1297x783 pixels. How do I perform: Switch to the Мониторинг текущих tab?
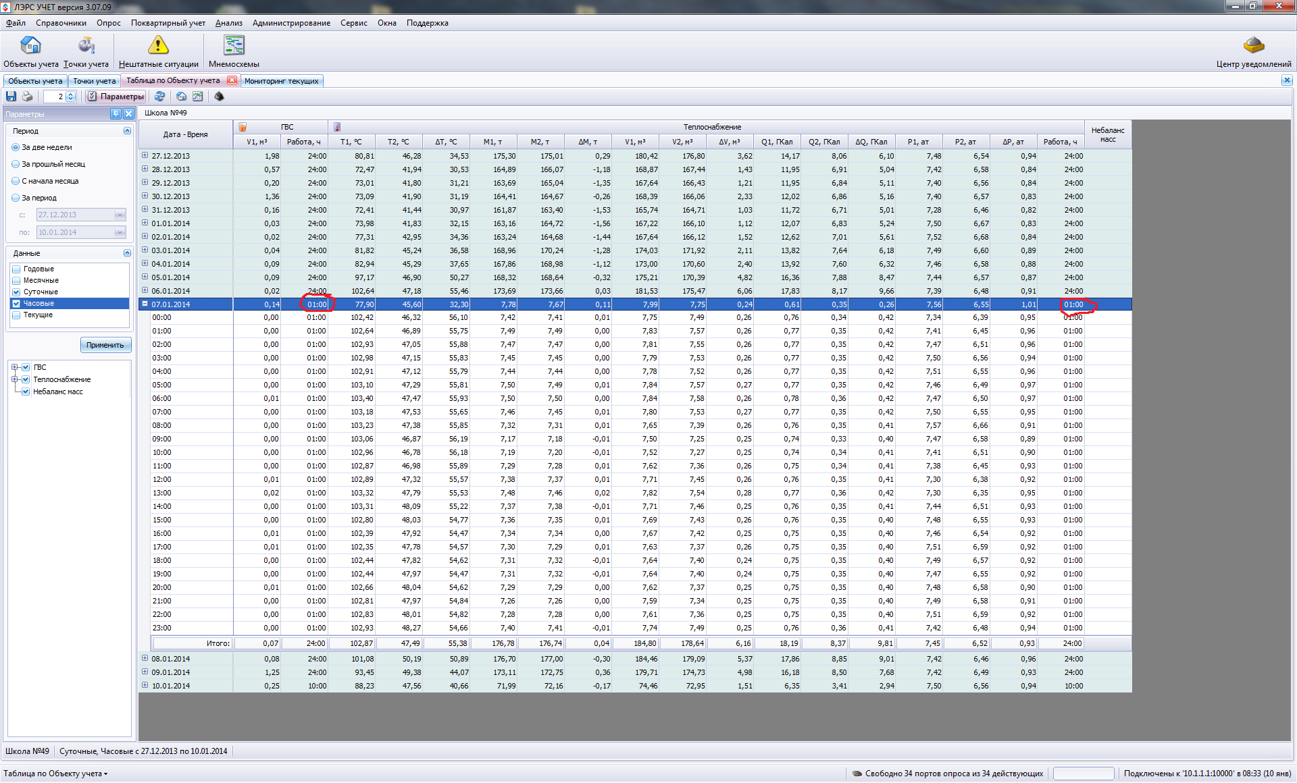[282, 81]
